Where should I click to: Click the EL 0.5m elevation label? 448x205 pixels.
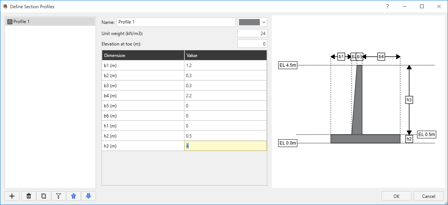[x=427, y=135]
